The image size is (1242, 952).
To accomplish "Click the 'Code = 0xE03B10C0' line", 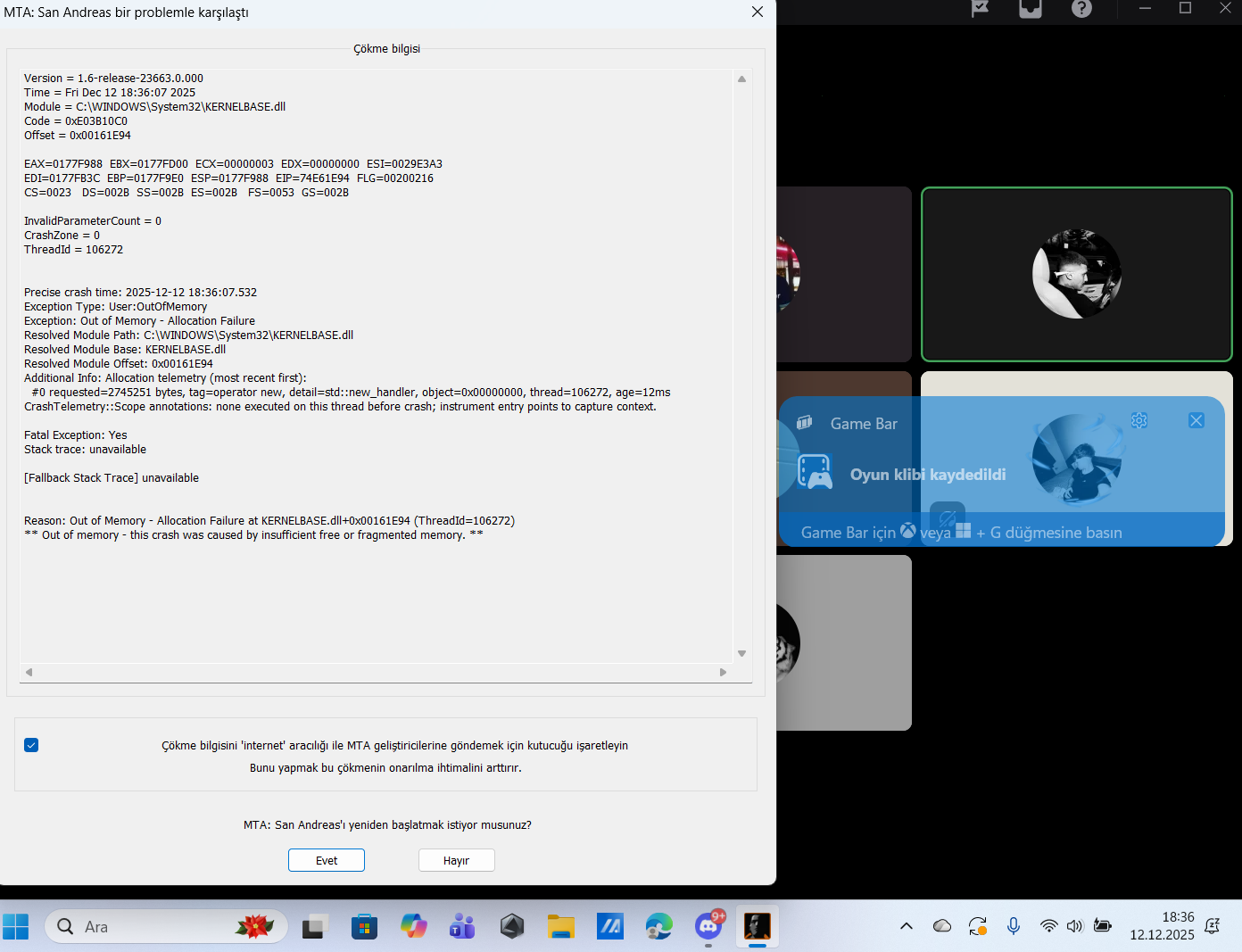I will click(76, 121).
